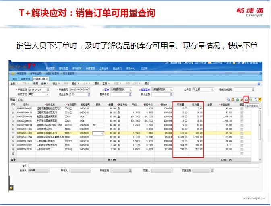Click the star icon at bottom-left corner
This screenshot has width=271, height=206.
11,188
